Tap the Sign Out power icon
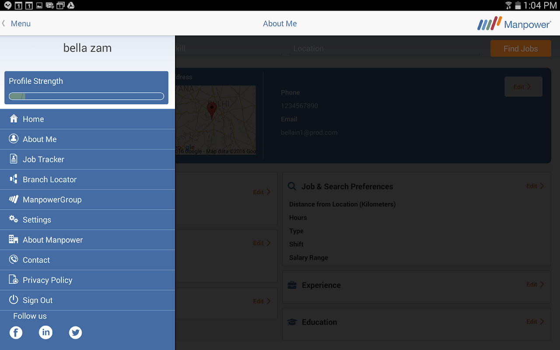Screen dimensions: 560x350 [14, 300]
